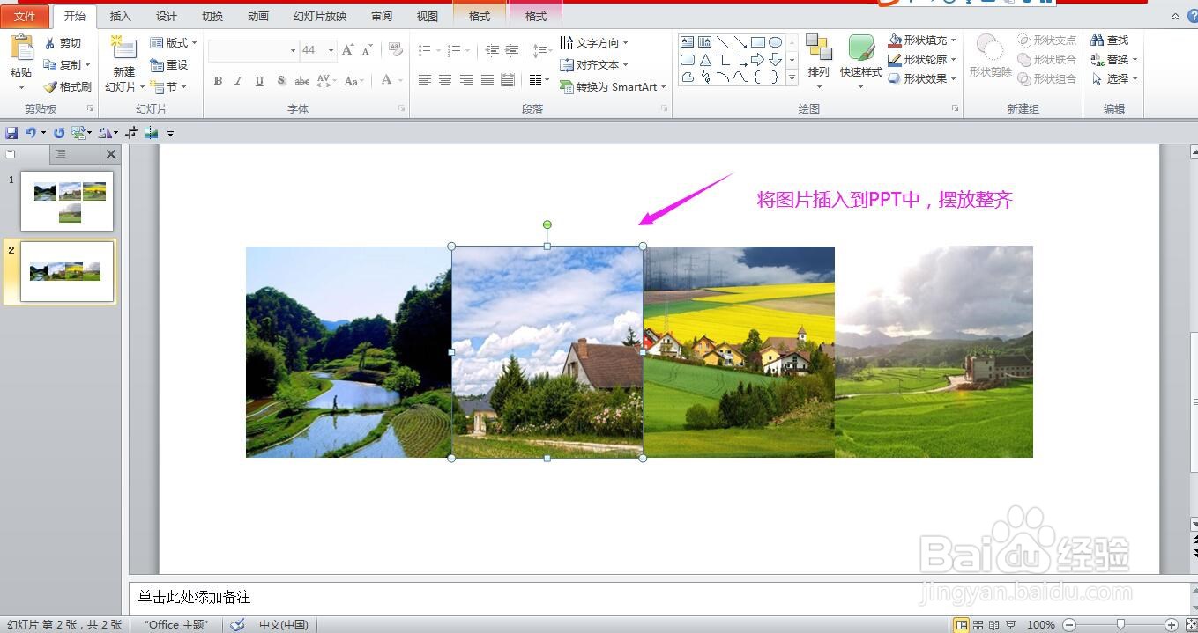This screenshot has width=1198, height=633.
Task: Click the Save icon in quick access toolbar
Action: [x=11, y=133]
